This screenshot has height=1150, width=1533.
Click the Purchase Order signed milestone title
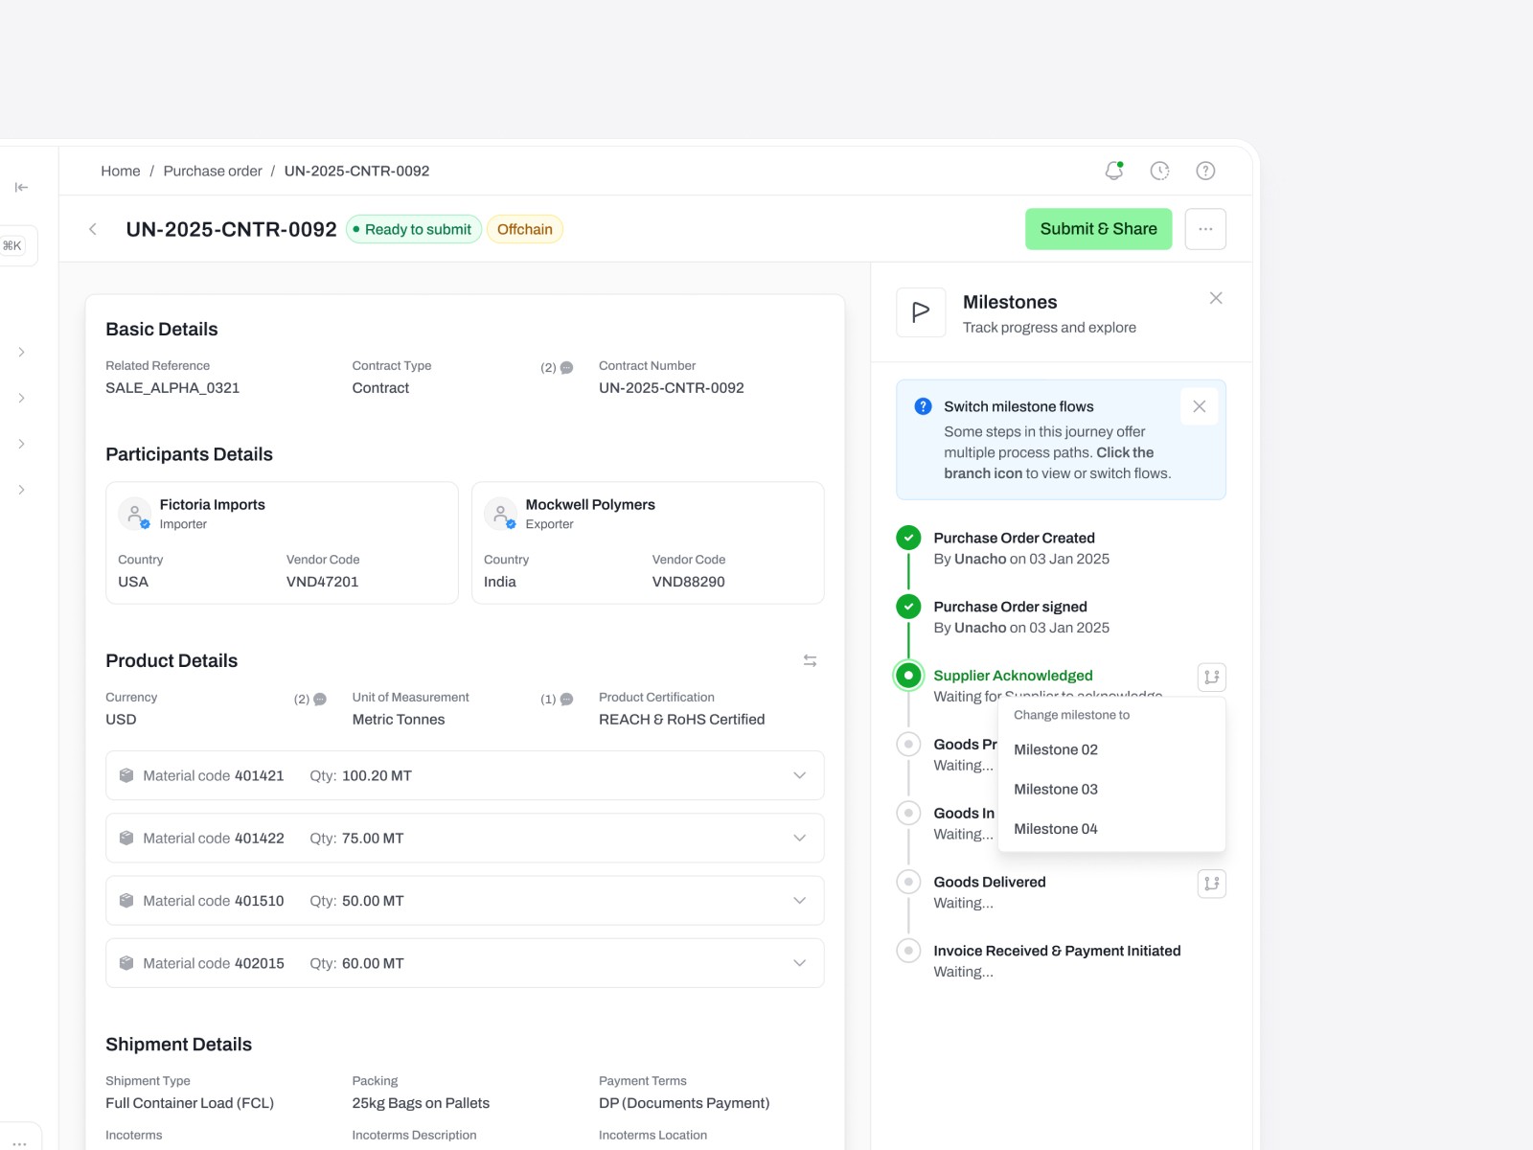[1010, 607]
